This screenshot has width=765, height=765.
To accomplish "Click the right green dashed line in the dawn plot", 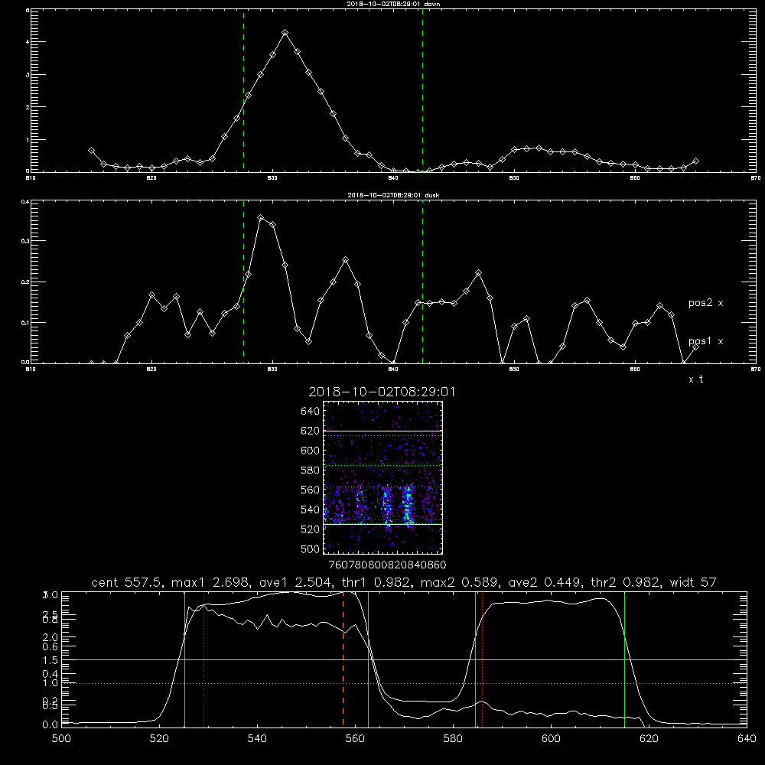I will coord(422,90).
